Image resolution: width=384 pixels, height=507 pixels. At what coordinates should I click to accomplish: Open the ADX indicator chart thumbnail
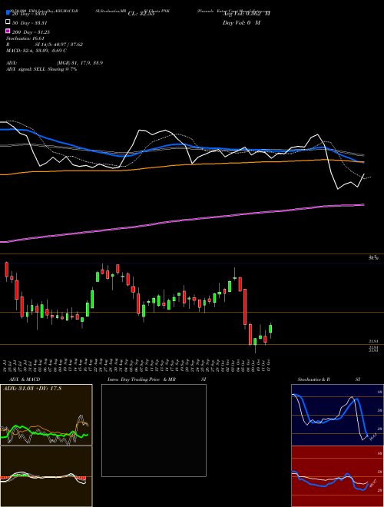(46, 415)
